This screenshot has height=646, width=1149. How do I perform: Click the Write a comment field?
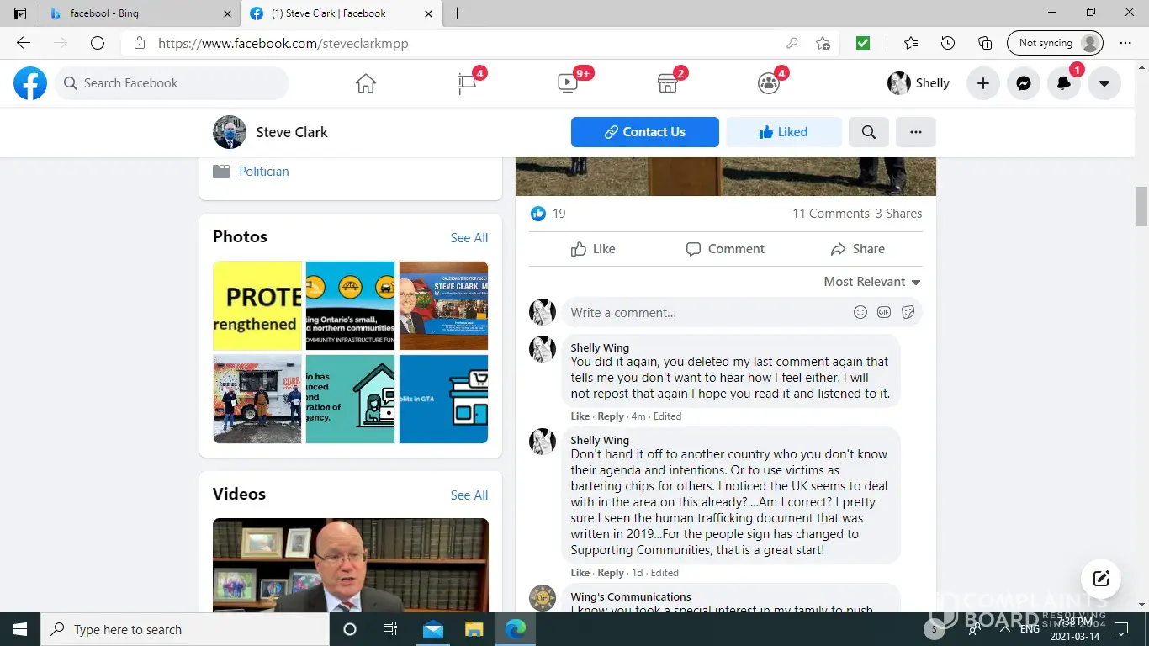click(743, 312)
